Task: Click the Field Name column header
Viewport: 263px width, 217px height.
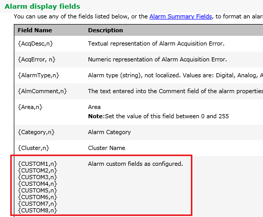Action: (35, 30)
